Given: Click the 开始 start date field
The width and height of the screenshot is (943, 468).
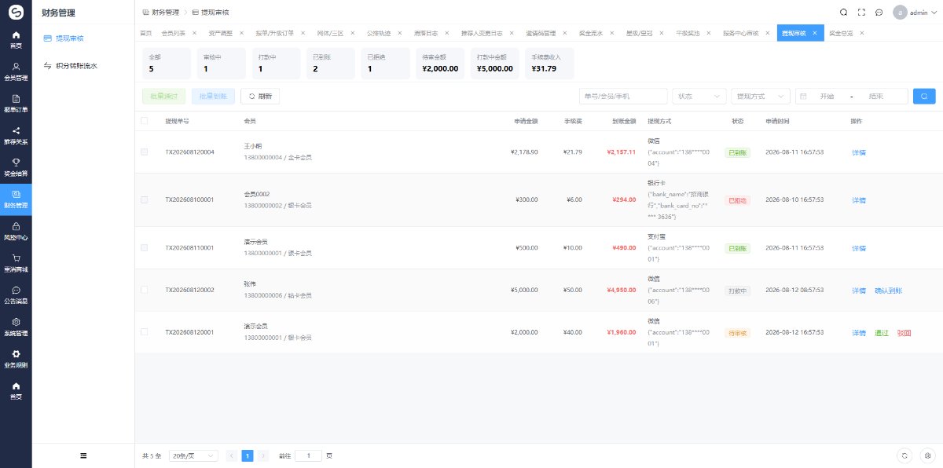Looking at the screenshot, I should [826, 96].
